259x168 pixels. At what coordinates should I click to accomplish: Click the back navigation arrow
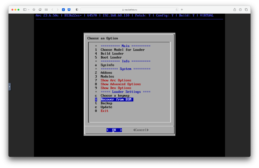pos(52,9)
